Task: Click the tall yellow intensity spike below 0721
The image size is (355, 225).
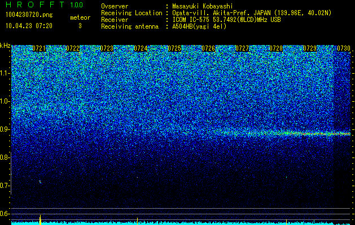Action: pyautogui.click(x=40, y=220)
